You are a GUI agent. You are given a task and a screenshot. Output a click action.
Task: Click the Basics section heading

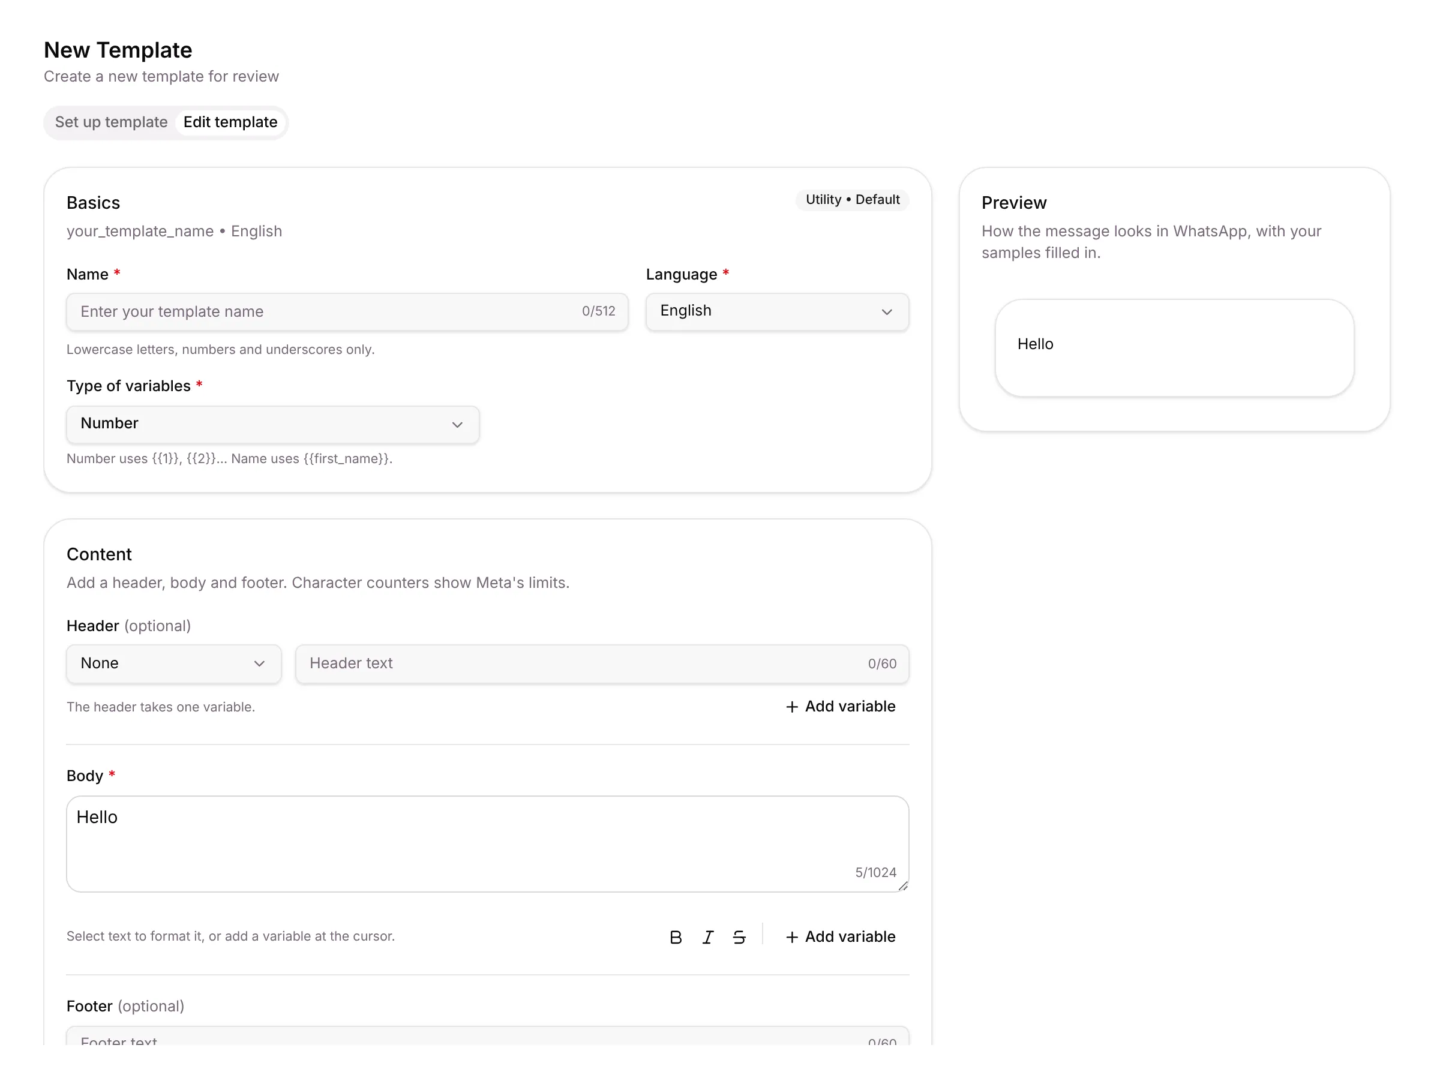click(93, 202)
